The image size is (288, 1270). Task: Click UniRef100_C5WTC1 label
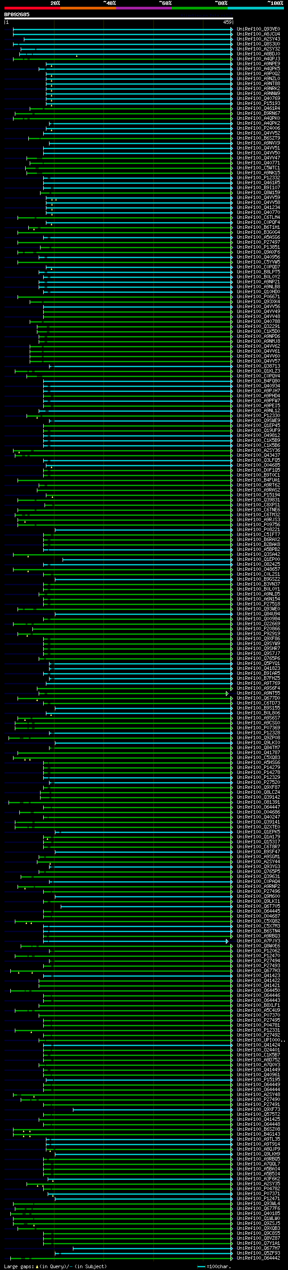coord(258,168)
